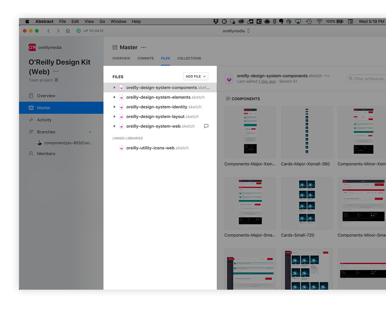
Task: Switch to the COLLECTIONS tab
Action: (189, 58)
